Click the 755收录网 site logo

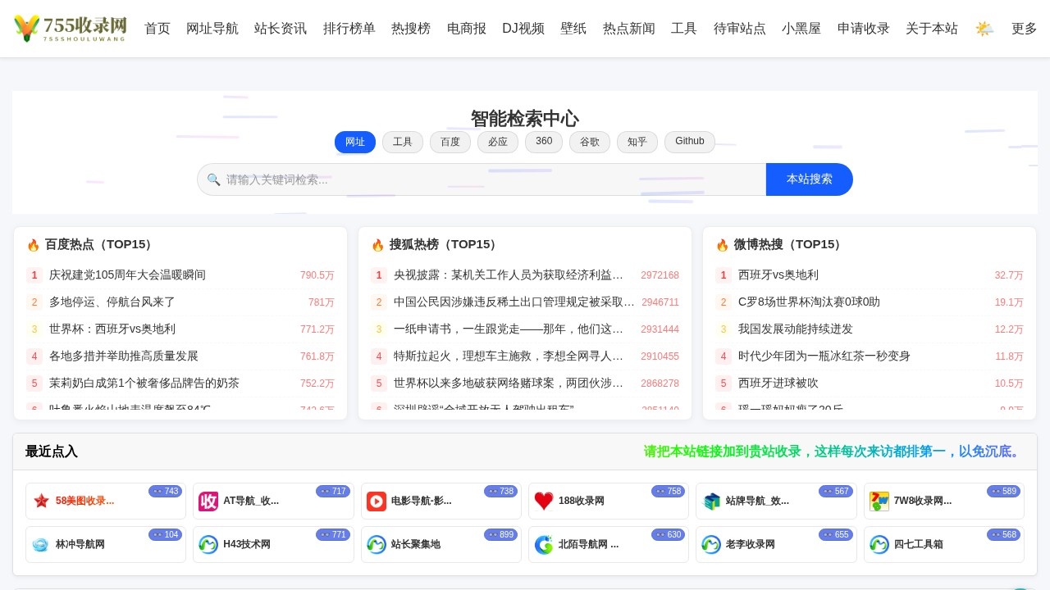pyautogui.click(x=70, y=29)
